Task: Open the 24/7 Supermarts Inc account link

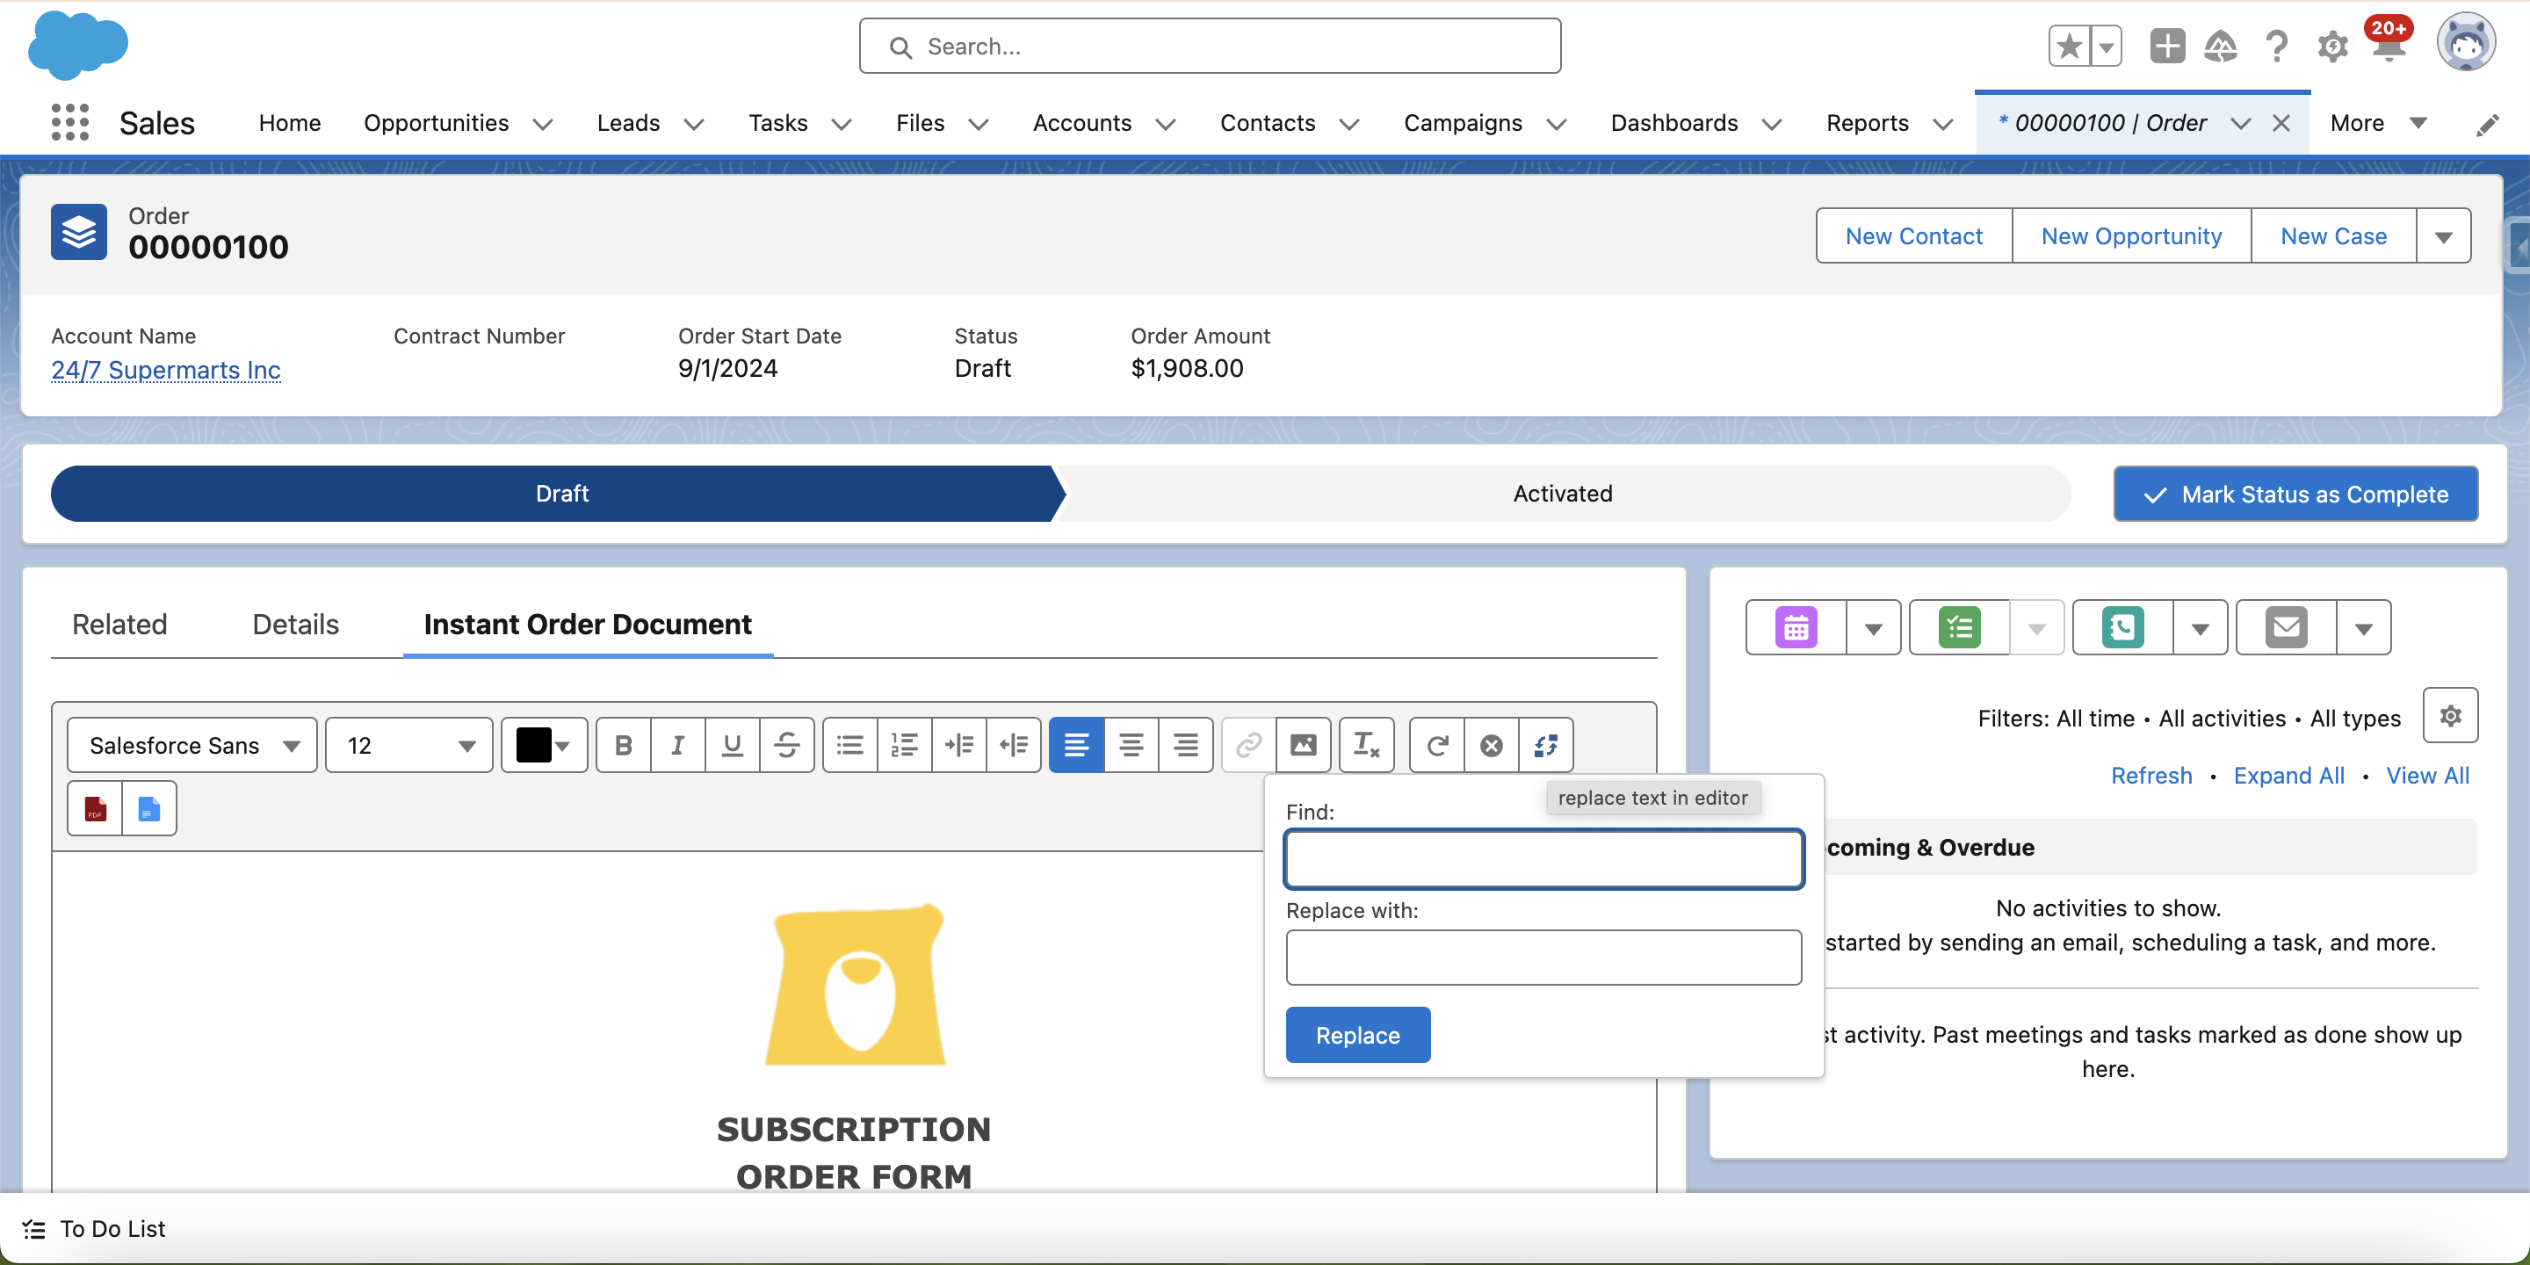Action: (x=166, y=370)
